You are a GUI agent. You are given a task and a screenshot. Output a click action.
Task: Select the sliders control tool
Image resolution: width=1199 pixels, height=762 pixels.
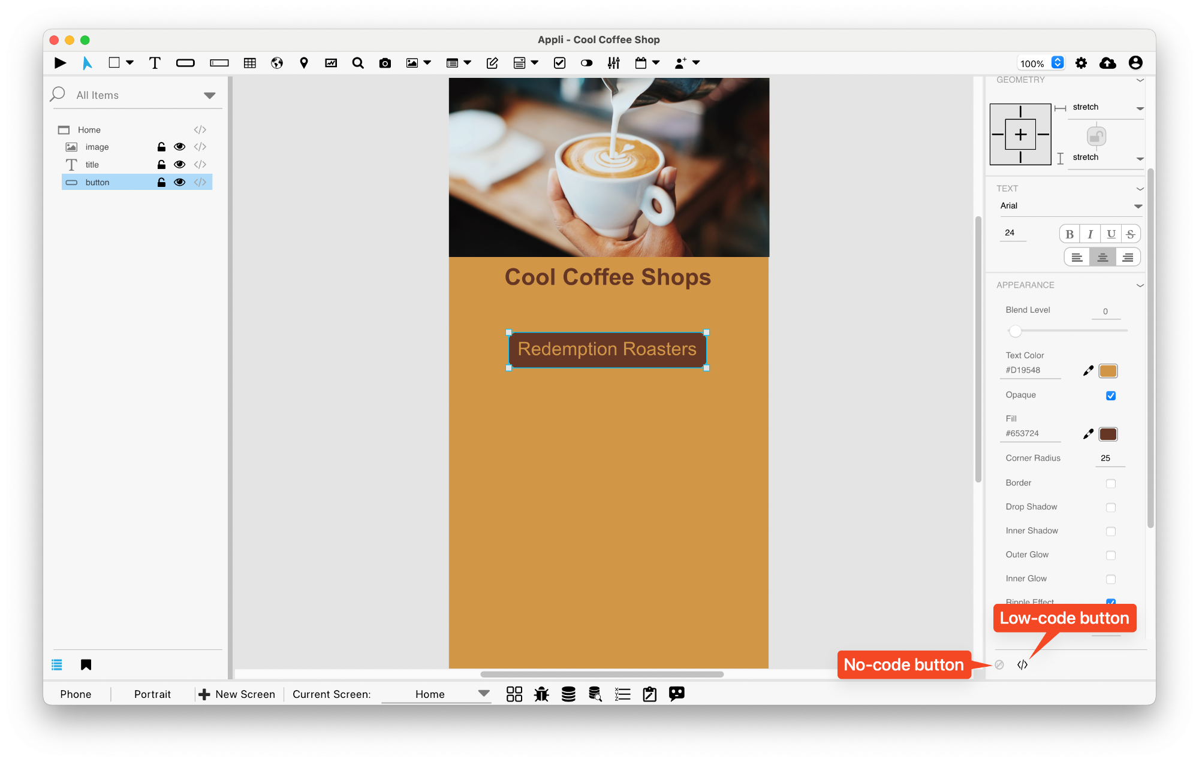pyautogui.click(x=614, y=63)
